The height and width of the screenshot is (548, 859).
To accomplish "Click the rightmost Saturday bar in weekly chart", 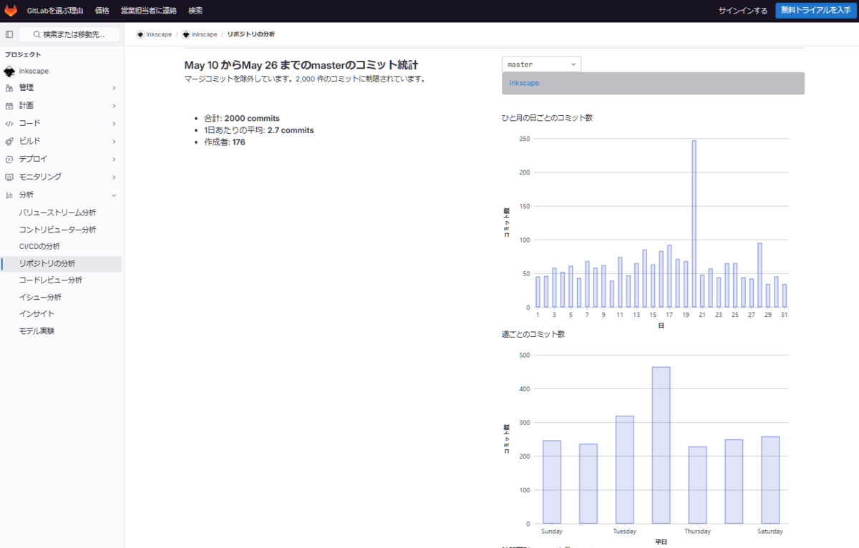I will (x=770, y=480).
